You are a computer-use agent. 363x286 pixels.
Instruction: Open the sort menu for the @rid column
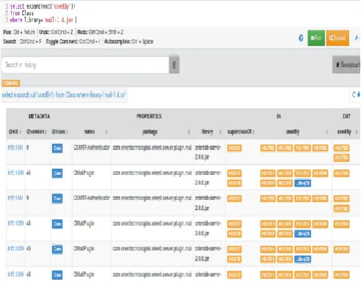click(x=20, y=132)
